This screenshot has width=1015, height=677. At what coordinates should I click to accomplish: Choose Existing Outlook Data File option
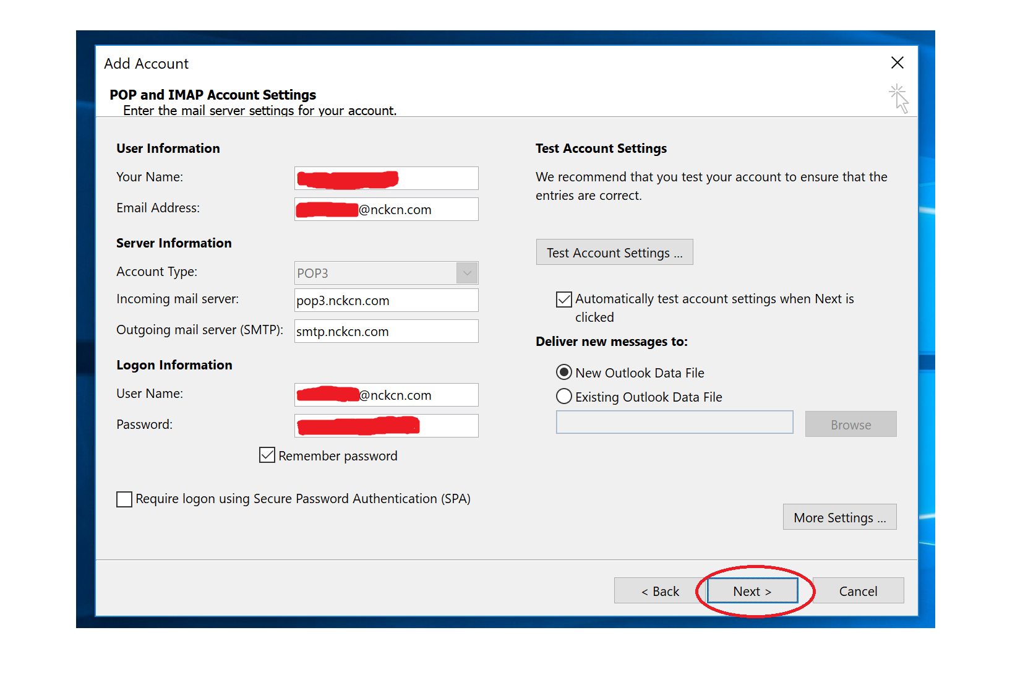[x=564, y=397]
